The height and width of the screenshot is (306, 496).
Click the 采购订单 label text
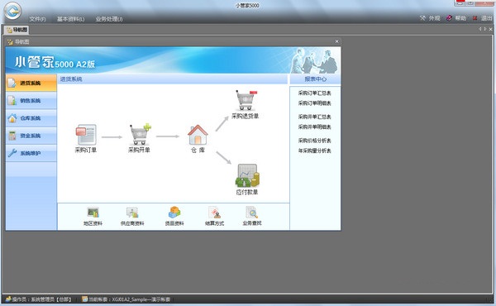(x=86, y=150)
